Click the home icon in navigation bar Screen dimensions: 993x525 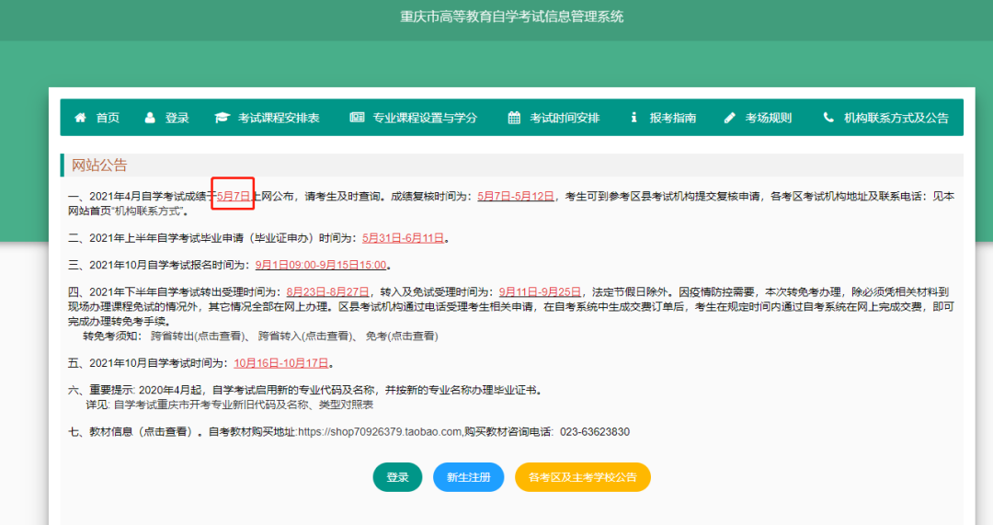click(x=80, y=118)
